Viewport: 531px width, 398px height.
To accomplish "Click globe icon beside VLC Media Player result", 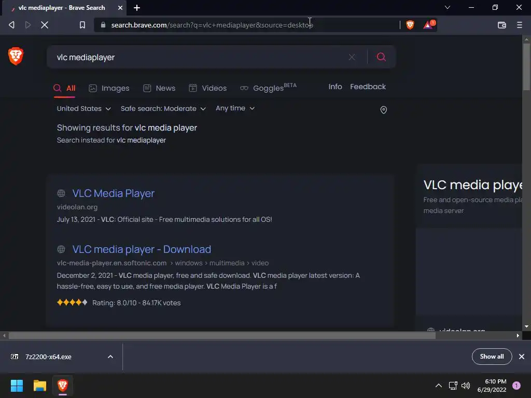I will (61, 193).
